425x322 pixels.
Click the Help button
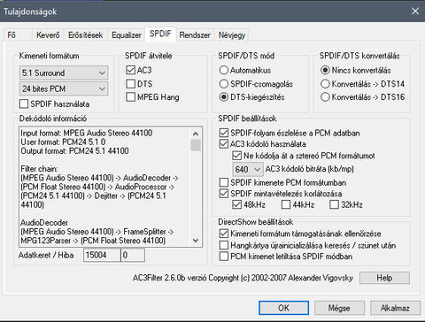[384, 278]
